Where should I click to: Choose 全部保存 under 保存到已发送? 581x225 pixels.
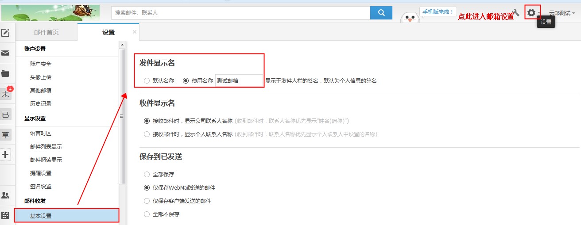(147, 175)
